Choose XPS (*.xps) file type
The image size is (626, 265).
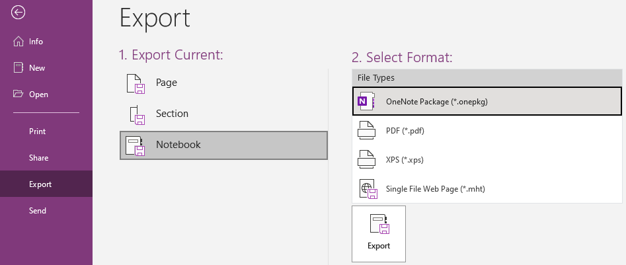[x=404, y=160]
